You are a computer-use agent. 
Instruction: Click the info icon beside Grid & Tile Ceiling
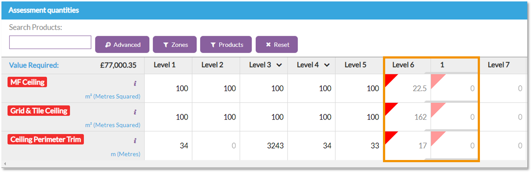click(135, 112)
